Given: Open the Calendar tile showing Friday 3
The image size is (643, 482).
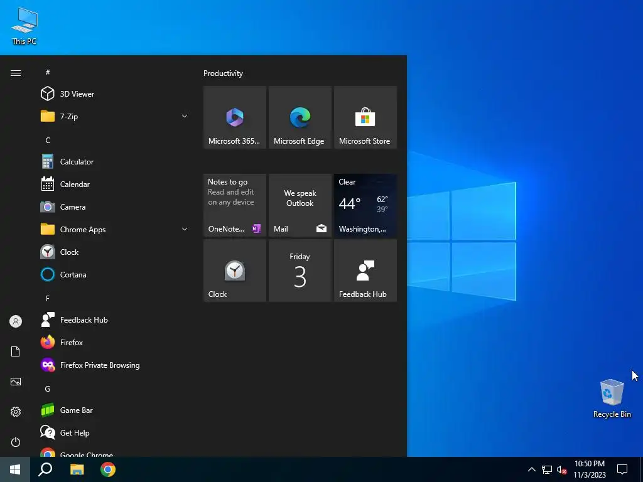Looking at the screenshot, I should (x=300, y=270).
